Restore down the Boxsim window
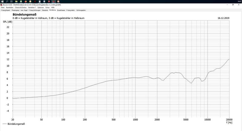This screenshot has width=242, height=131. [233, 5]
